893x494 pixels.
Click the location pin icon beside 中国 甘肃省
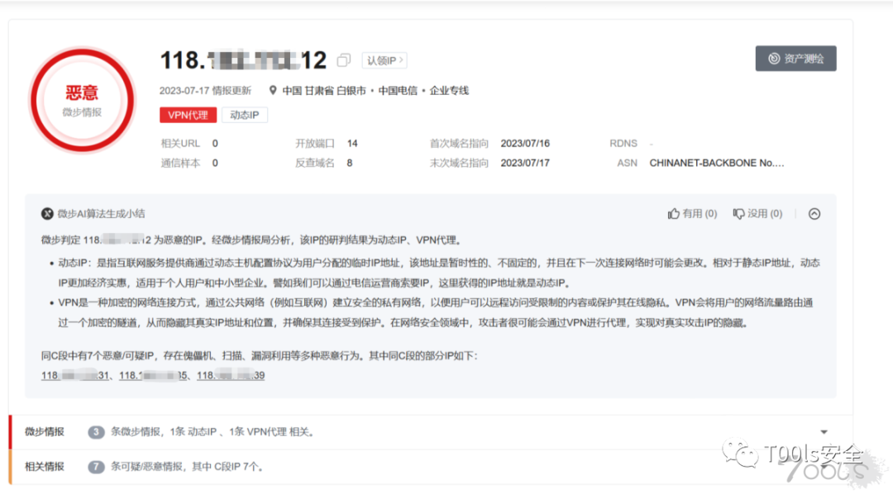(273, 90)
